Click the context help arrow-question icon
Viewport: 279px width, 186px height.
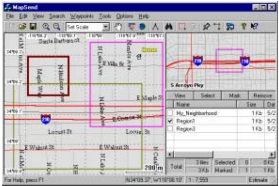pos(254,27)
